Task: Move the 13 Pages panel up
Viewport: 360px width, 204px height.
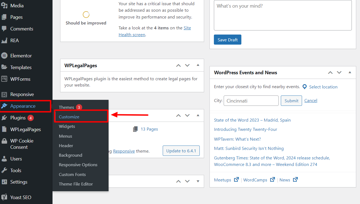Action: 178,115
